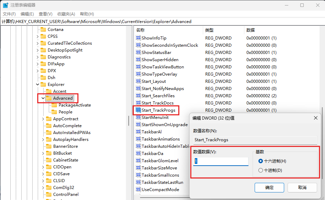The height and width of the screenshot is (200, 325).
Task: Click the registry path address bar
Action: tap(163, 22)
